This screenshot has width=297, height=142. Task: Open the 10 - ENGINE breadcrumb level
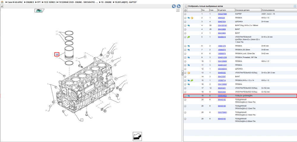tap(106, 2)
